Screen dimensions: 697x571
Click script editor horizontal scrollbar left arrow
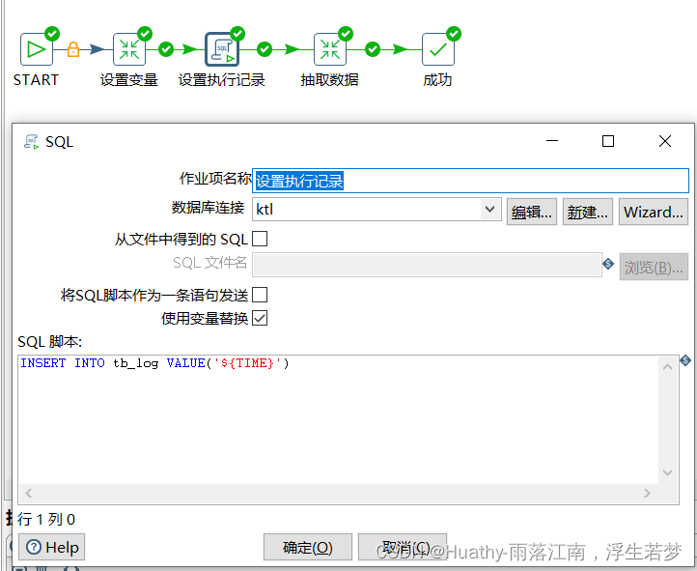[28, 493]
